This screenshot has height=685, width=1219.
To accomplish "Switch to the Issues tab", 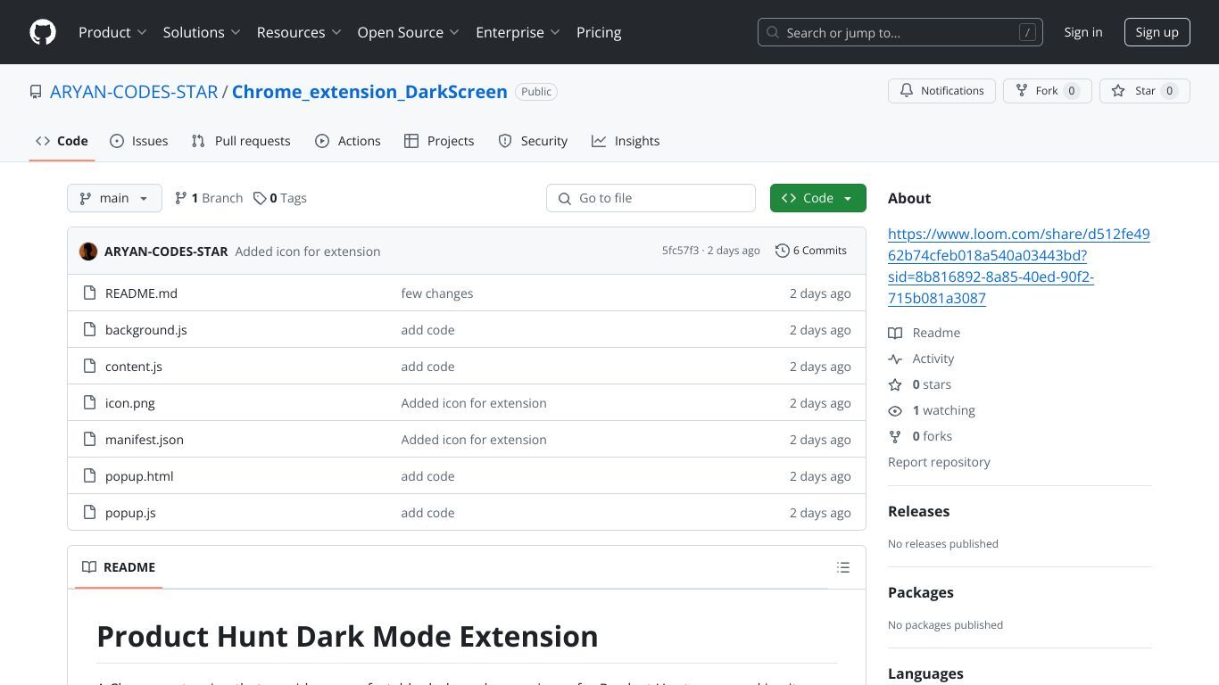I will point(139,141).
